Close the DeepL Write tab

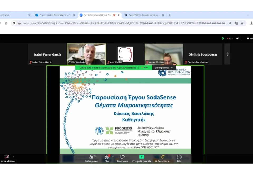pyautogui.click(x=163, y=15)
